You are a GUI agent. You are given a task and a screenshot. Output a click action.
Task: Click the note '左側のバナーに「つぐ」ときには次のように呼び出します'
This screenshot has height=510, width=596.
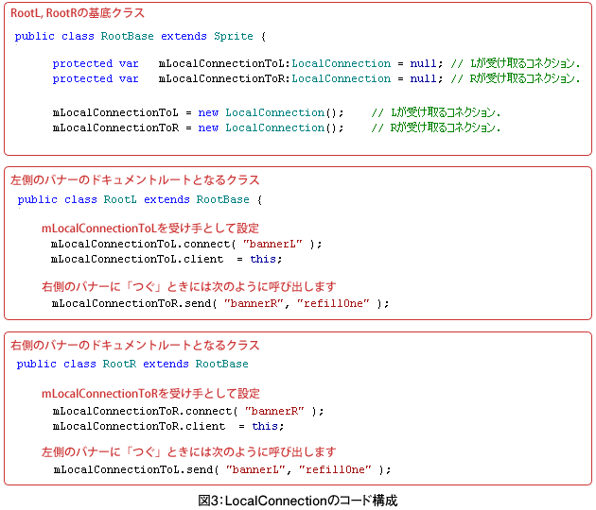[x=189, y=452]
